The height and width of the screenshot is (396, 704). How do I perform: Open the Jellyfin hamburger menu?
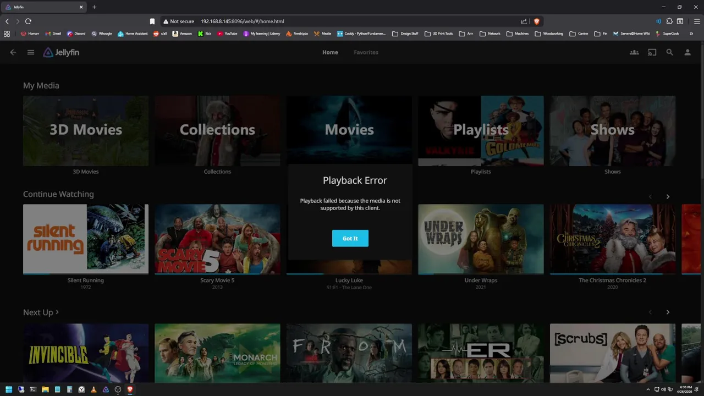coord(31,52)
